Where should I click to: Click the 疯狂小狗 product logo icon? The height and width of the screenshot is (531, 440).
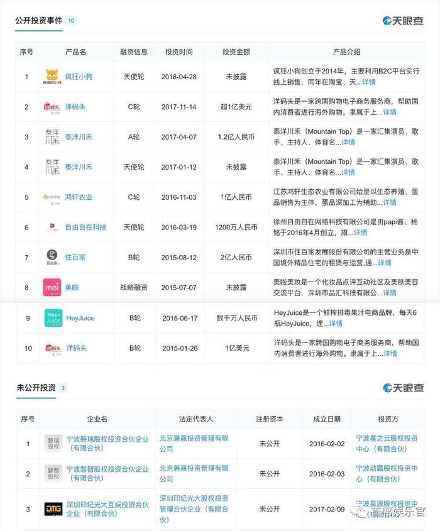click(52, 77)
